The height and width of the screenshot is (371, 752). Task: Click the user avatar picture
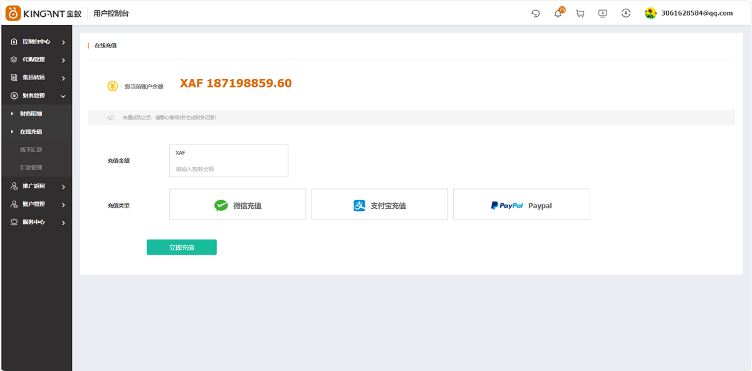(651, 13)
